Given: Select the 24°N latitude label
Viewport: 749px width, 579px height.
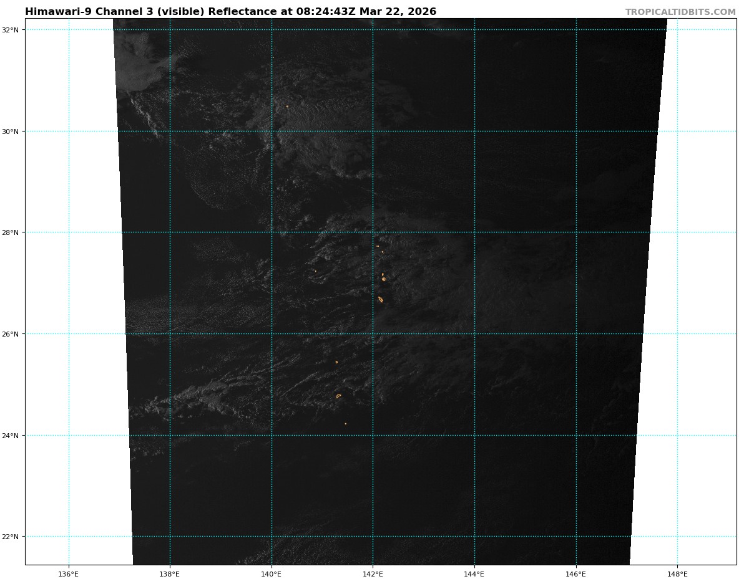Looking at the screenshot, I should click(13, 436).
